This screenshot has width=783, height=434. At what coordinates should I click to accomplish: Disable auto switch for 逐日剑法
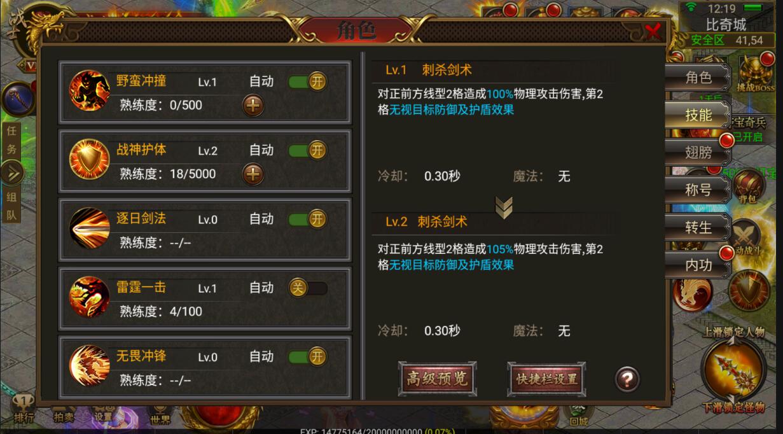[x=308, y=219]
